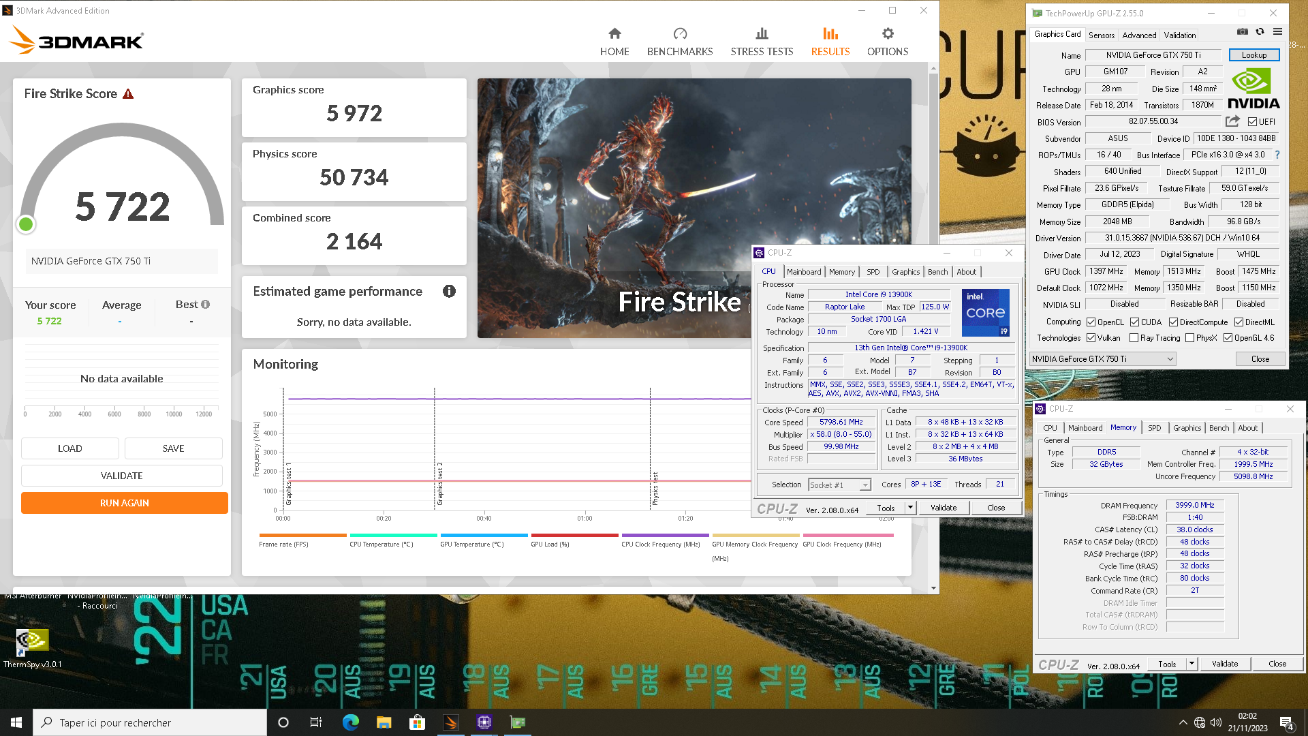The width and height of the screenshot is (1308, 736).
Task: Click the Windows taskbar search box
Action: coord(150,722)
